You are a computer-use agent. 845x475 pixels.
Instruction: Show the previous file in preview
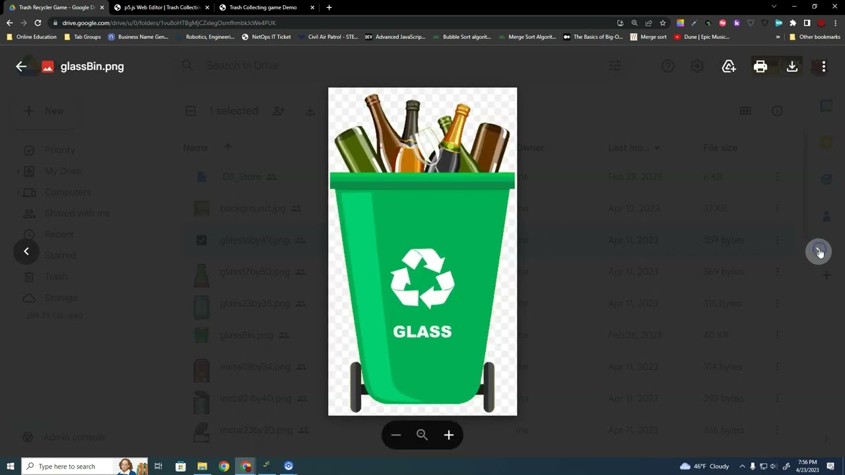tap(26, 251)
